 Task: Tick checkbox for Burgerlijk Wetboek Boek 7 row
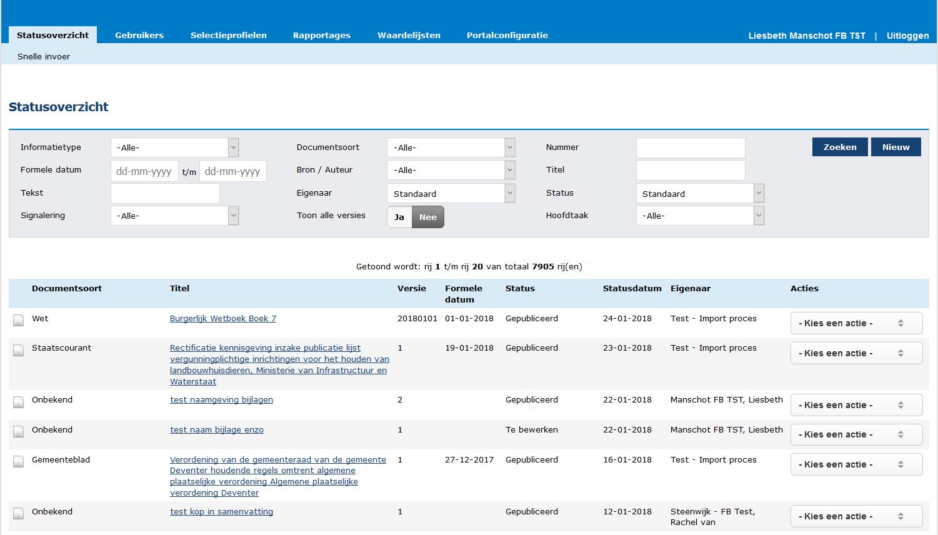pyautogui.click(x=19, y=321)
